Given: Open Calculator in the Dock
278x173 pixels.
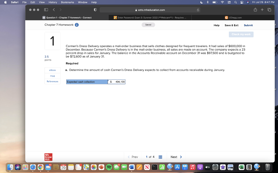Looking at the screenshot, I should click(x=249, y=167).
